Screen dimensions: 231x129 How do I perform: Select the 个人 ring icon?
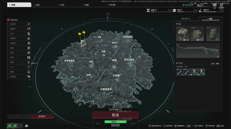point(29,67)
